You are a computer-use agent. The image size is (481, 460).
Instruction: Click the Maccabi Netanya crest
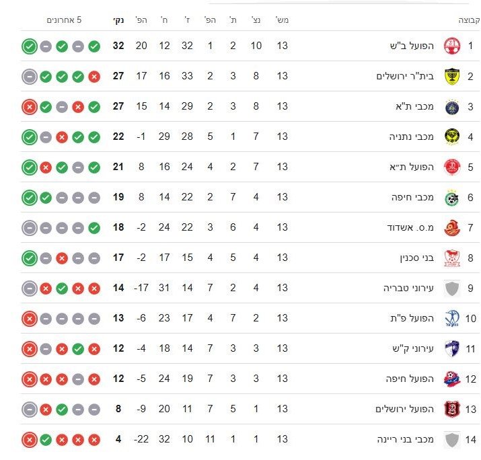tap(451, 137)
